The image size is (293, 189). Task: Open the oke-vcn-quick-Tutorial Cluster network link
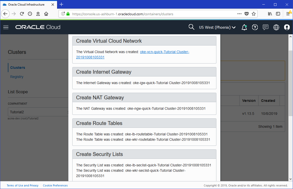coord(164,52)
